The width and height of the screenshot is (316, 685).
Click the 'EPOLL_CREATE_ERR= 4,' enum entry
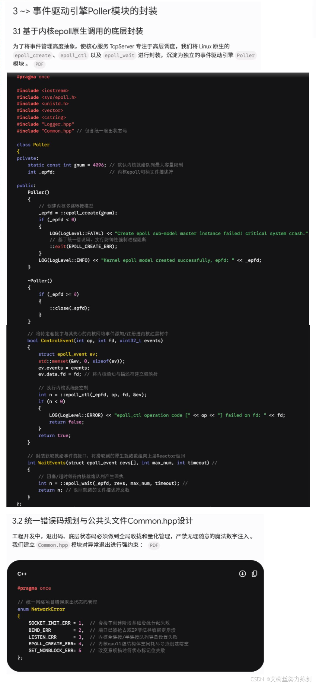tap(56, 644)
